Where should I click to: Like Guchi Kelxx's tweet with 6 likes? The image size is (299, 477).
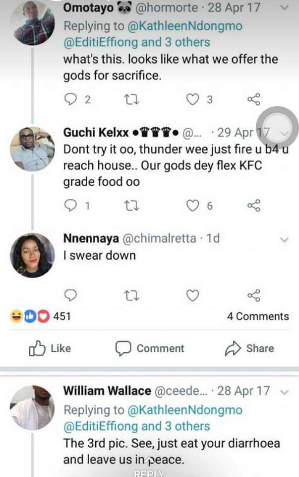point(192,205)
